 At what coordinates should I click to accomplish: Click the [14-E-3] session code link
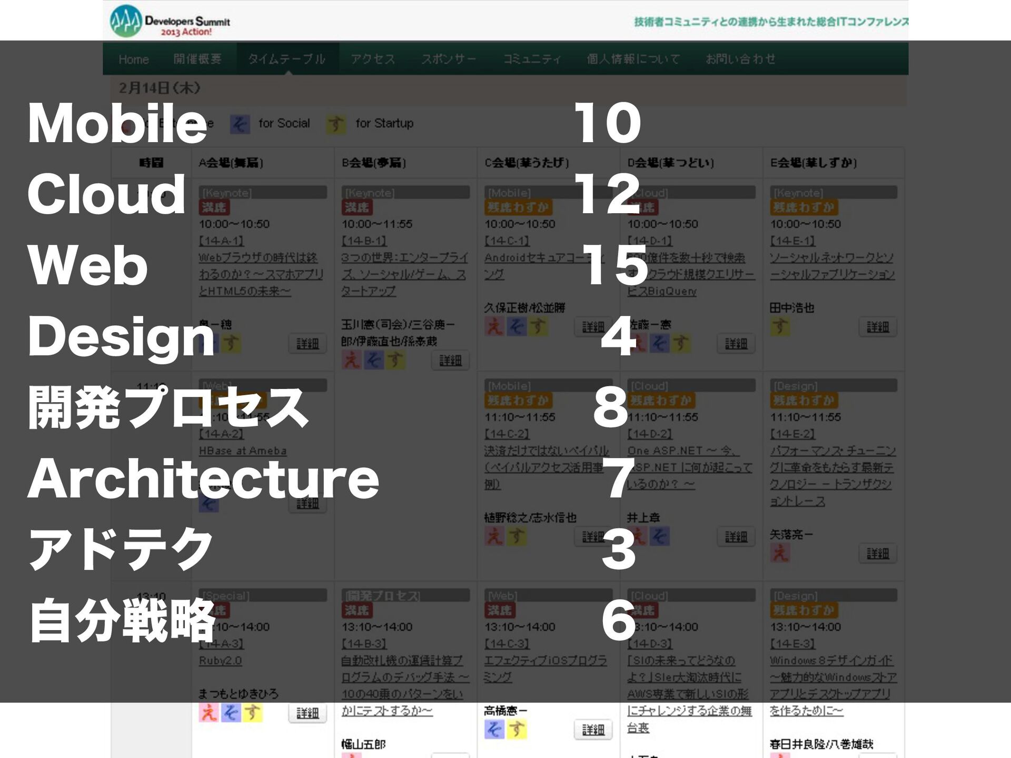click(x=793, y=643)
